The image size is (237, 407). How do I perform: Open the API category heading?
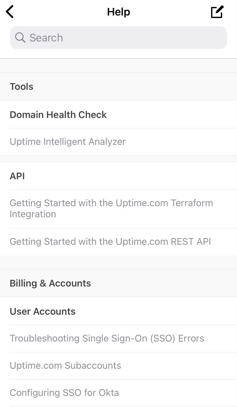pos(118,176)
